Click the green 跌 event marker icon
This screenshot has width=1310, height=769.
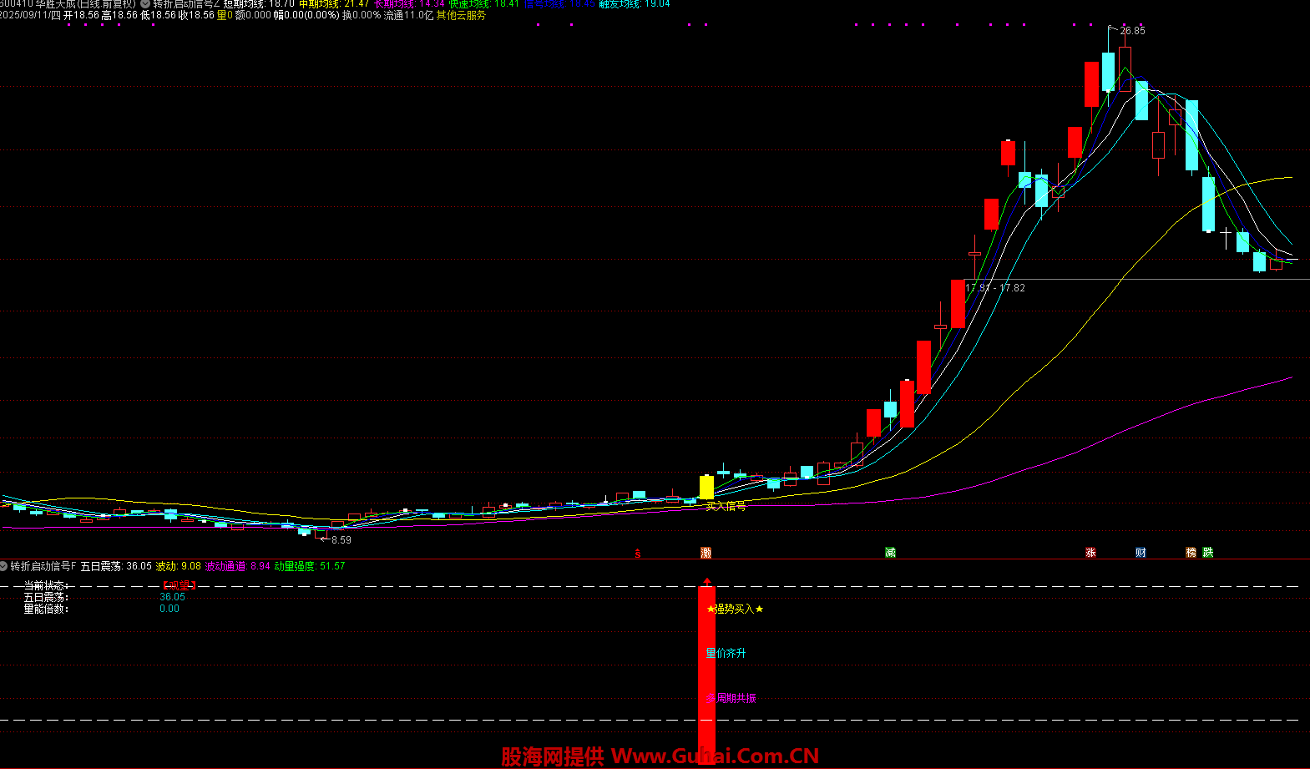[x=1207, y=553]
